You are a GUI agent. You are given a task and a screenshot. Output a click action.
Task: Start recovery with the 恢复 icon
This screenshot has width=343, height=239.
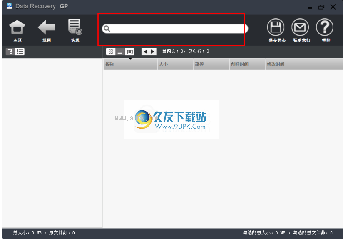coord(75,27)
